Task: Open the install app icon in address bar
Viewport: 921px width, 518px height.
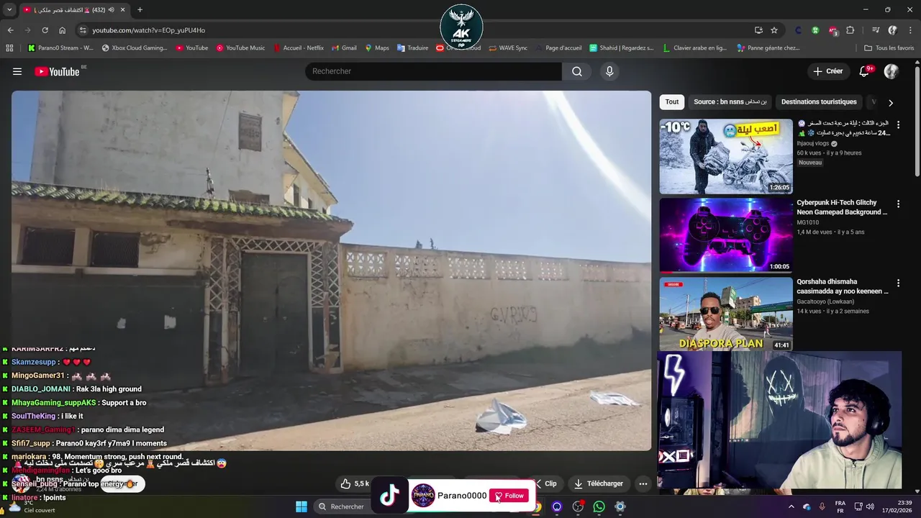Action: pos(758,30)
